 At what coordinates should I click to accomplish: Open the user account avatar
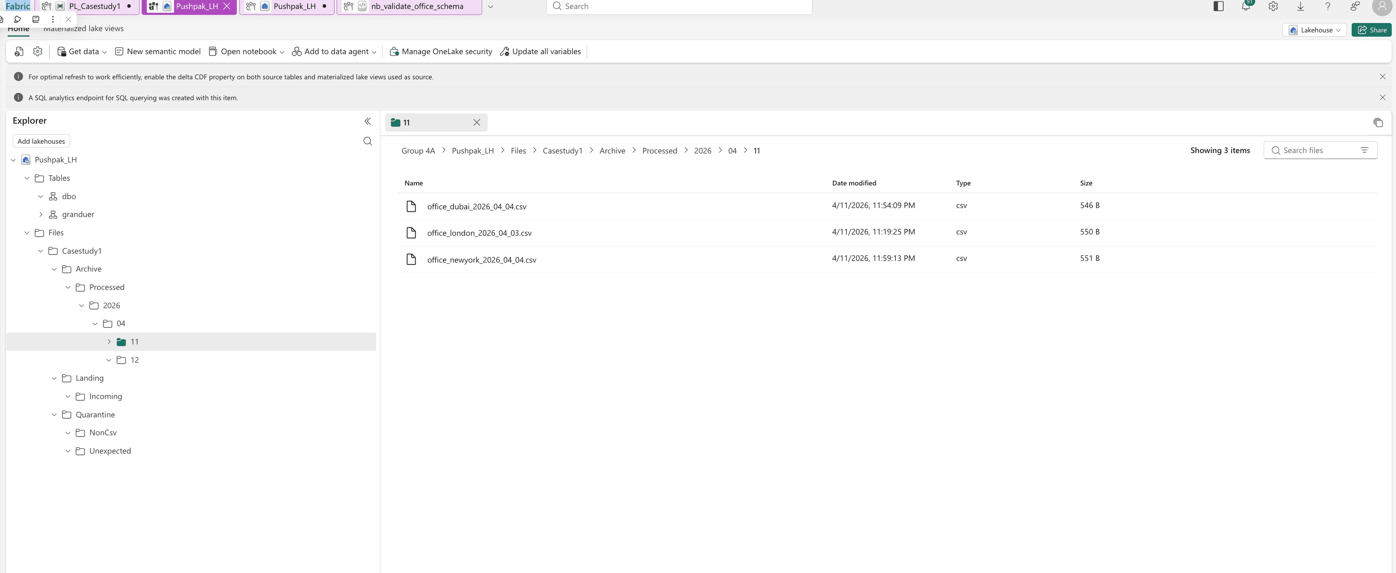pyautogui.click(x=1382, y=6)
